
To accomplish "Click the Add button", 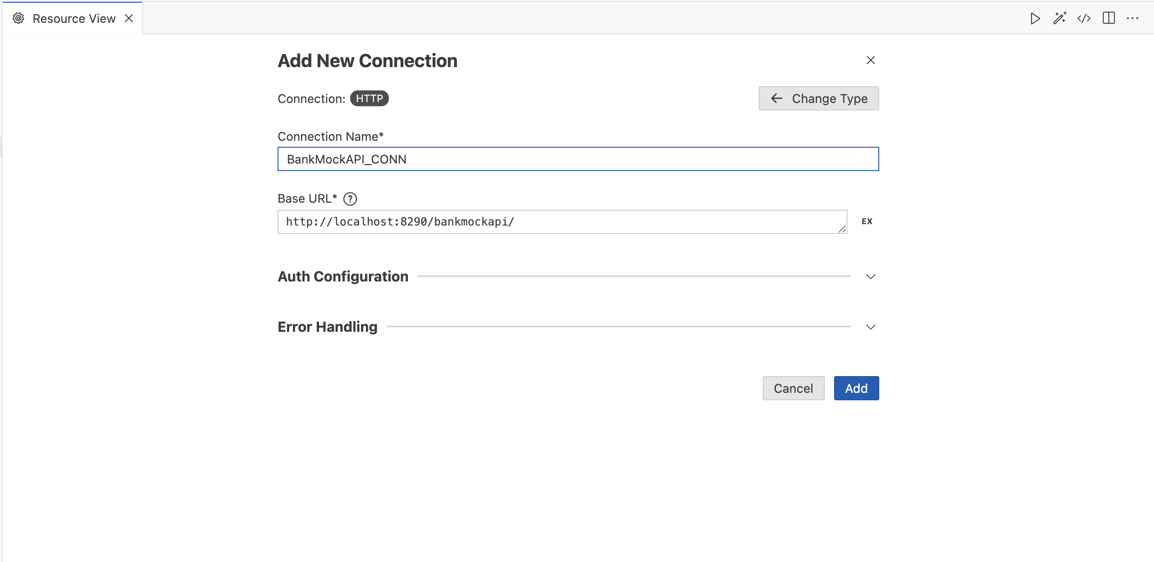I will point(856,388).
